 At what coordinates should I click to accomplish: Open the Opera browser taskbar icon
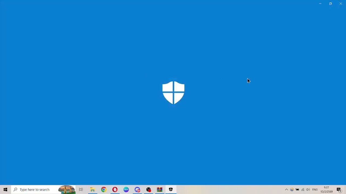115,189
